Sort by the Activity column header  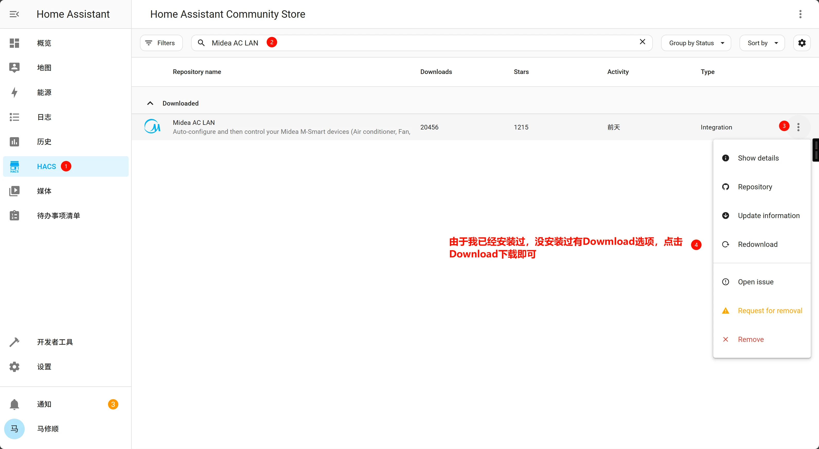click(618, 72)
